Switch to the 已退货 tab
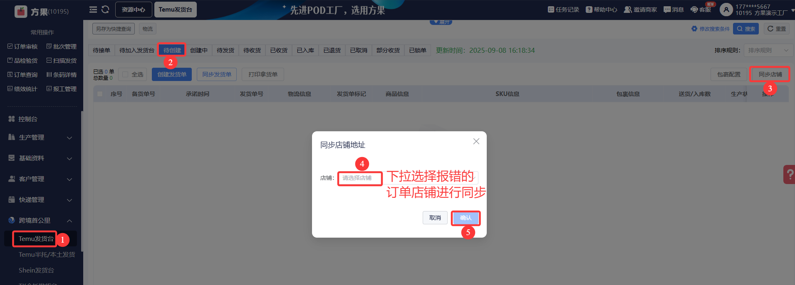Screen dimensions: 795x285 click(332, 50)
